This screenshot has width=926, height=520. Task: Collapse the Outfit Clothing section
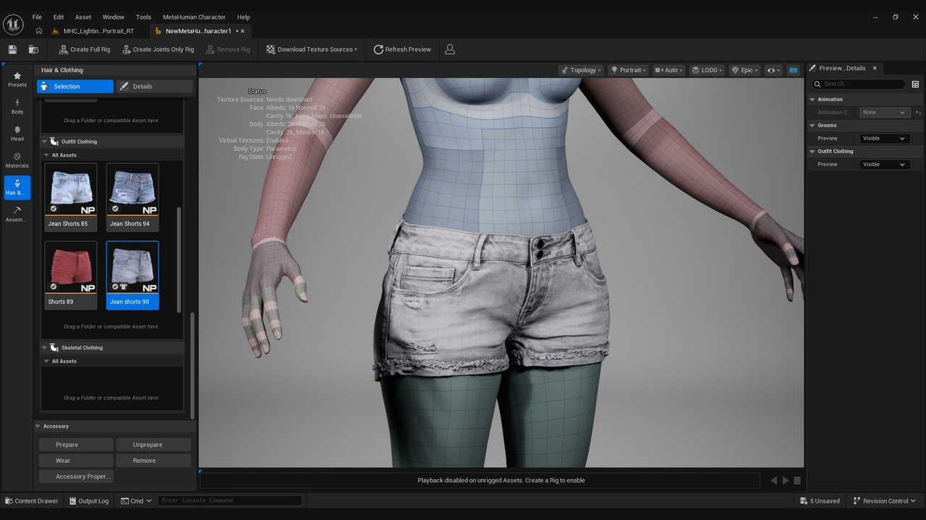[44, 142]
